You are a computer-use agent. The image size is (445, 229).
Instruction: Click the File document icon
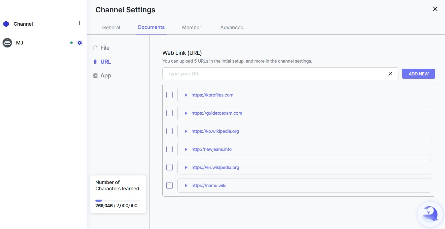[95, 48]
